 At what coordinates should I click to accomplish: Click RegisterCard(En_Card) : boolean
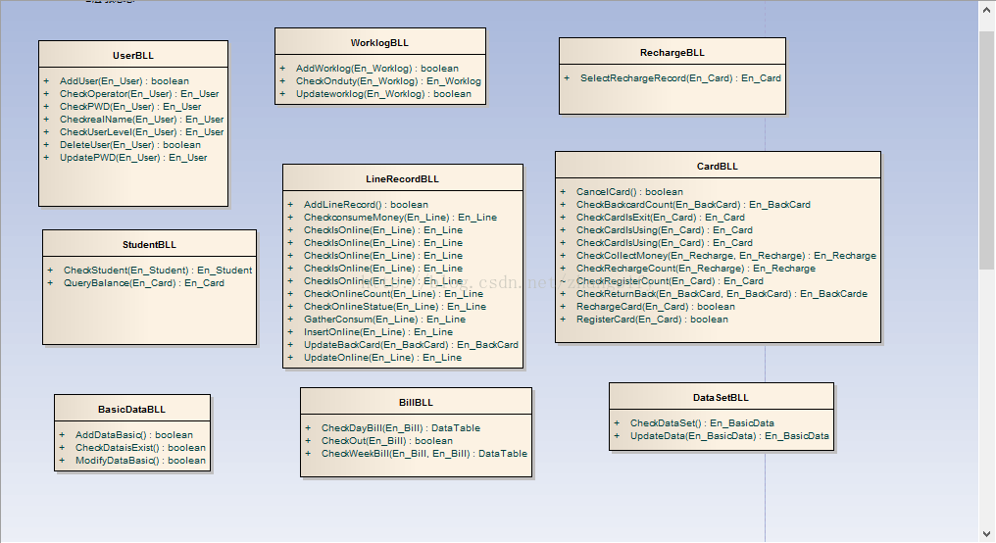point(652,319)
